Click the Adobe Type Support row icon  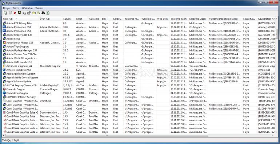click(x=4, y=46)
